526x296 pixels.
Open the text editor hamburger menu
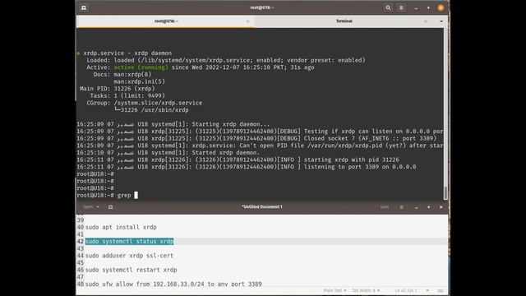(402, 207)
